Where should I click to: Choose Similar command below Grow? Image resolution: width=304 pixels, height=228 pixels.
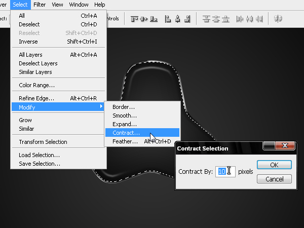tap(58, 129)
